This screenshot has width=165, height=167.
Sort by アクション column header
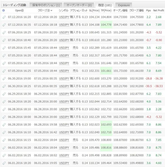75,11
